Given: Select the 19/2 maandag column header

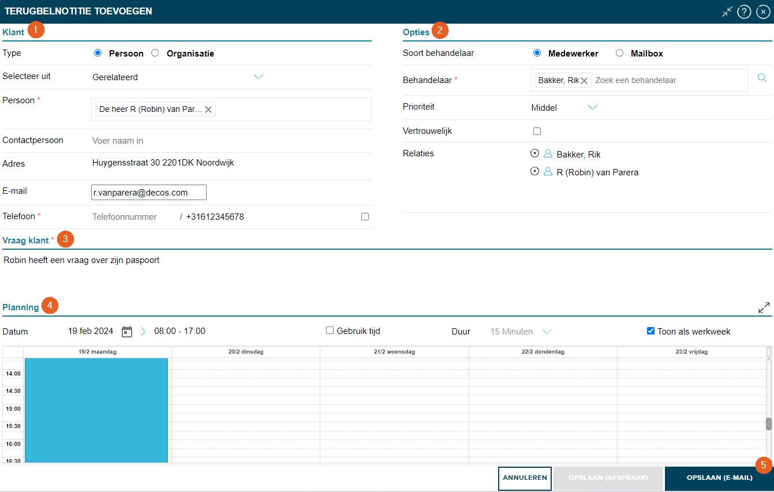Looking at the screenshot, I should tap(98, 351).
